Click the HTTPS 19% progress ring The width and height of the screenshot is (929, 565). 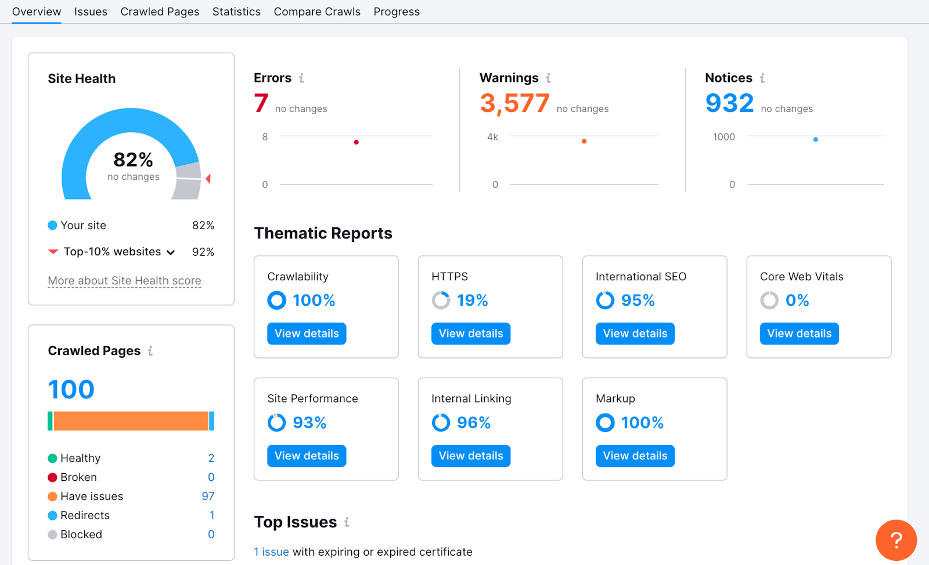[x=441, y=300]
